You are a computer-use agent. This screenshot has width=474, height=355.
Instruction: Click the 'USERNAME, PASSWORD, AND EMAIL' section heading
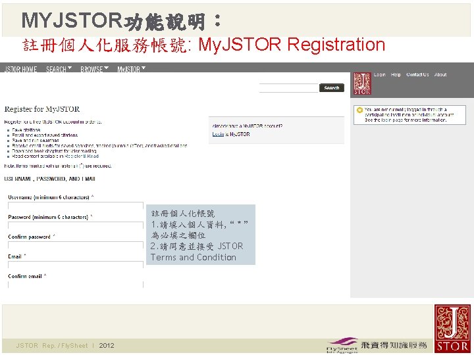(50, 179)
